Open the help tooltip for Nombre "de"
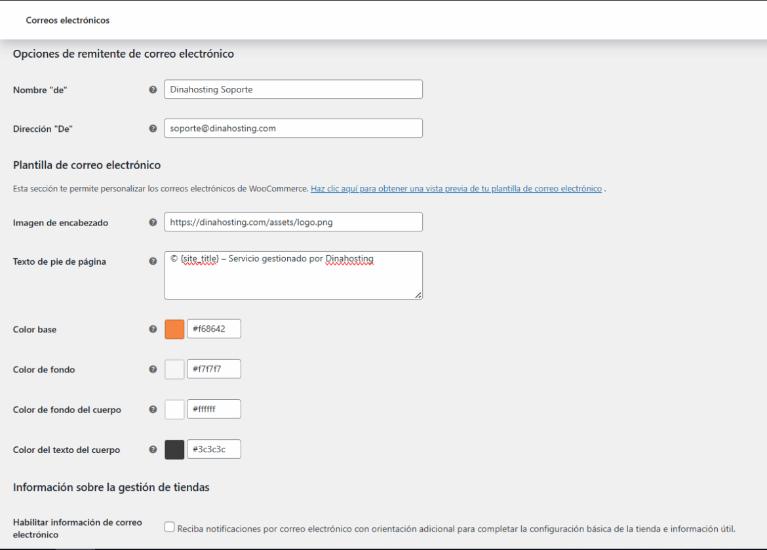 (153, 89)
